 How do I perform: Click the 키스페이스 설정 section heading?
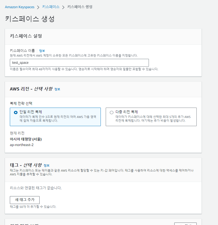click(26, 36)
